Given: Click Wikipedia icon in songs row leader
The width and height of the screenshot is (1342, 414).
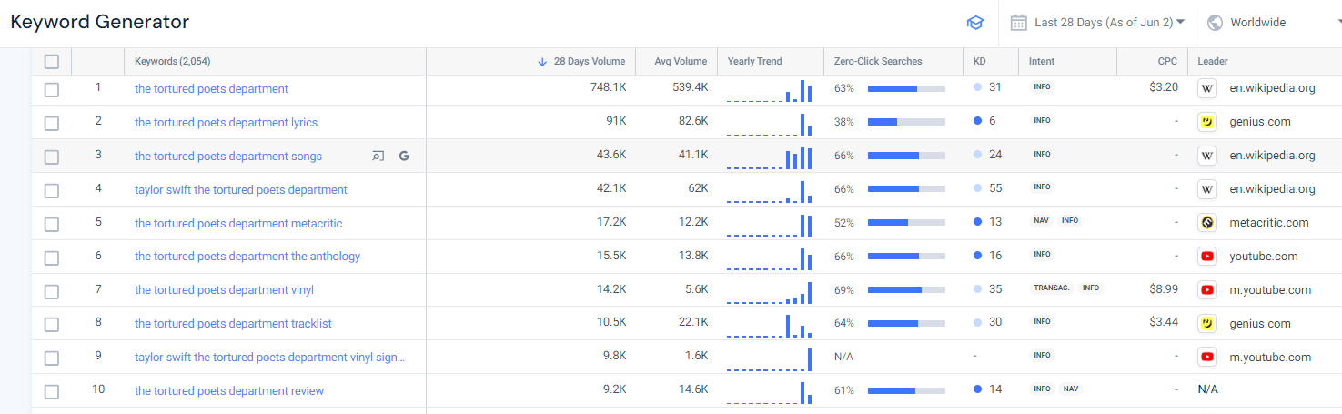Looking at the screenshot, I should click(x=1207, y=156).
